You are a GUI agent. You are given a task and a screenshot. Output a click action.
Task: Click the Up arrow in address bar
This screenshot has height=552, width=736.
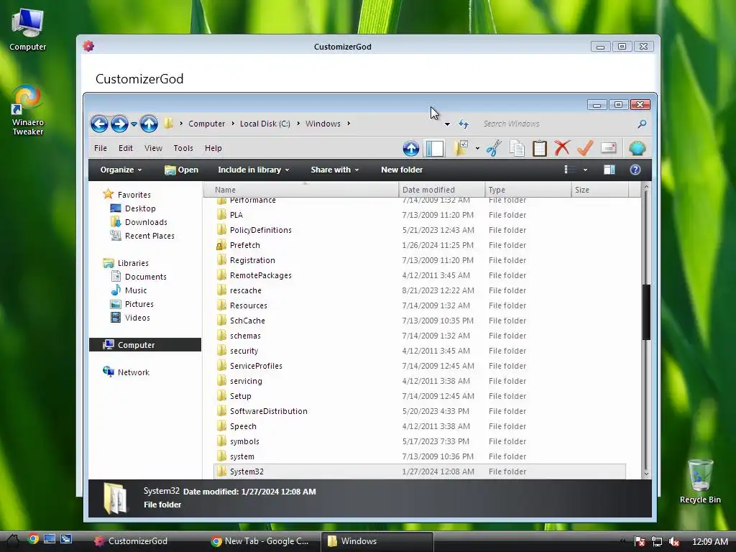coord(149,124)
